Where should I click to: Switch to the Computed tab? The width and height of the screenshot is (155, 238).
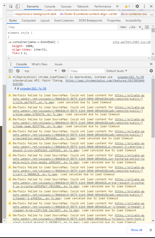[x=28, y=20]
